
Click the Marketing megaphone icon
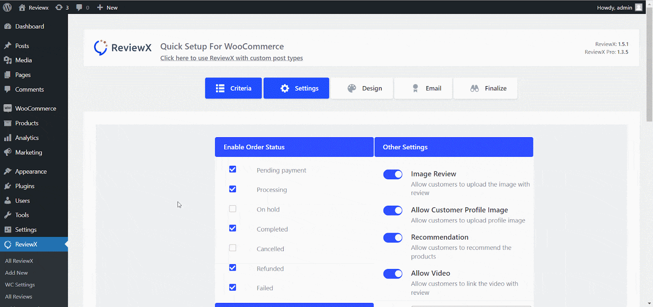pyautogui.click(x=8, y=152)
